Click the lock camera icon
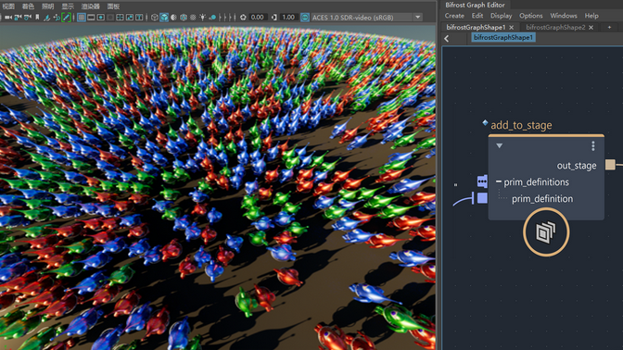The height and width of the screenshot is (350, 623). coord(18,18)
